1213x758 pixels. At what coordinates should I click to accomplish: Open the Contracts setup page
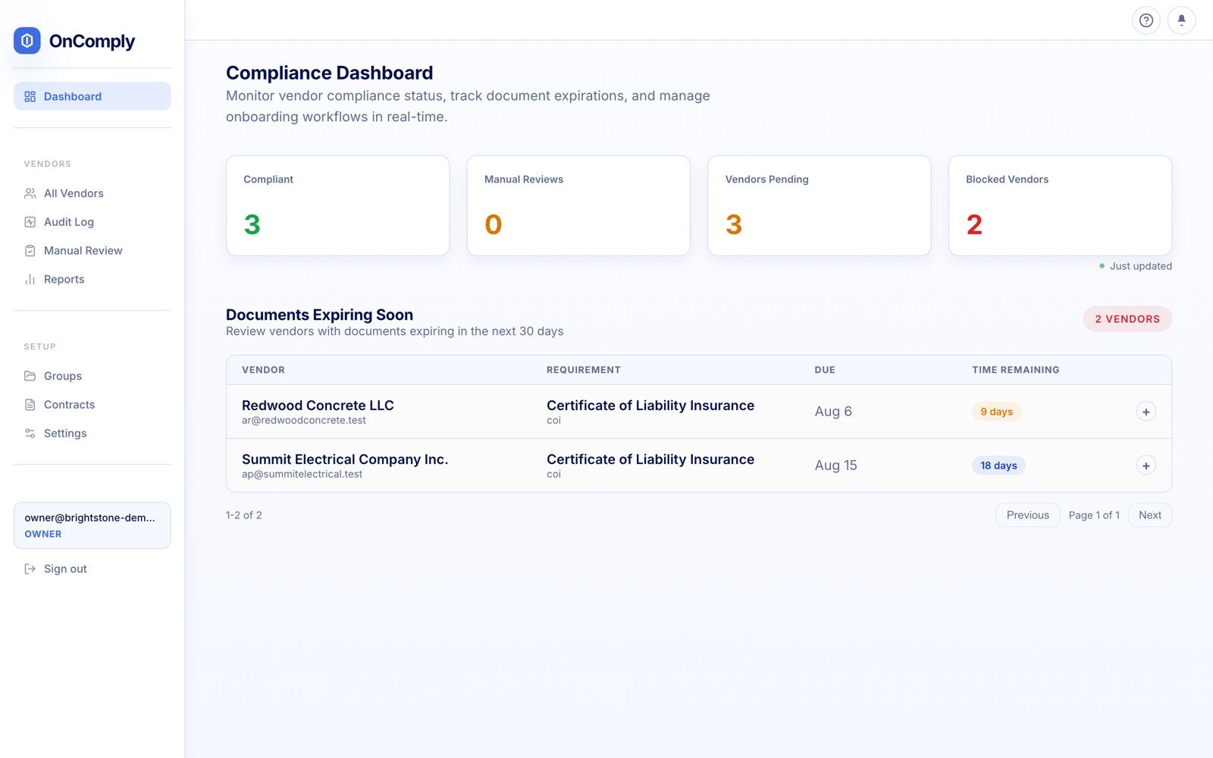[92, 405]
